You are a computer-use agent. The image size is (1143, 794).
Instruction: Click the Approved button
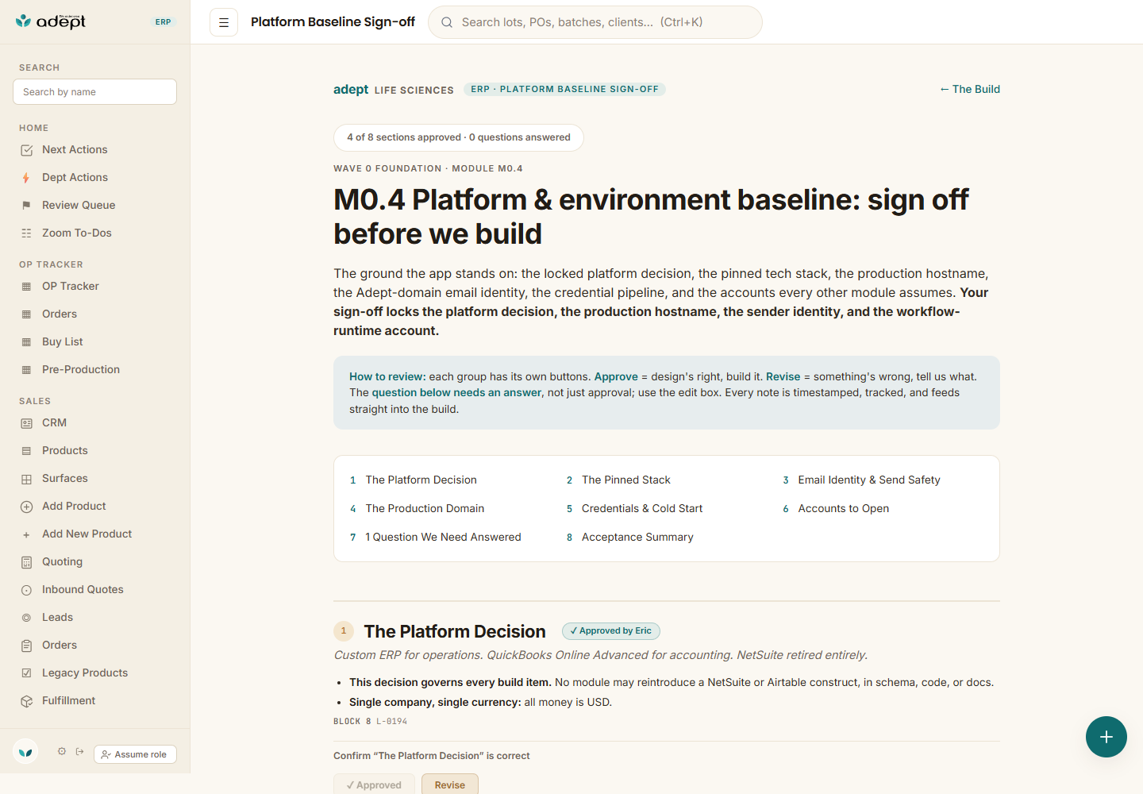tap(374, 784)
